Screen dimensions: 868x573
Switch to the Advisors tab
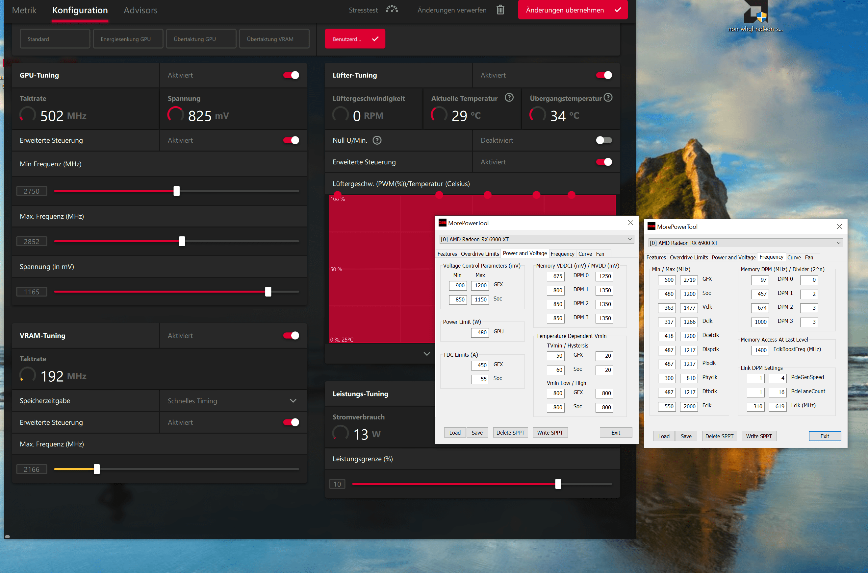pos(140,10)
